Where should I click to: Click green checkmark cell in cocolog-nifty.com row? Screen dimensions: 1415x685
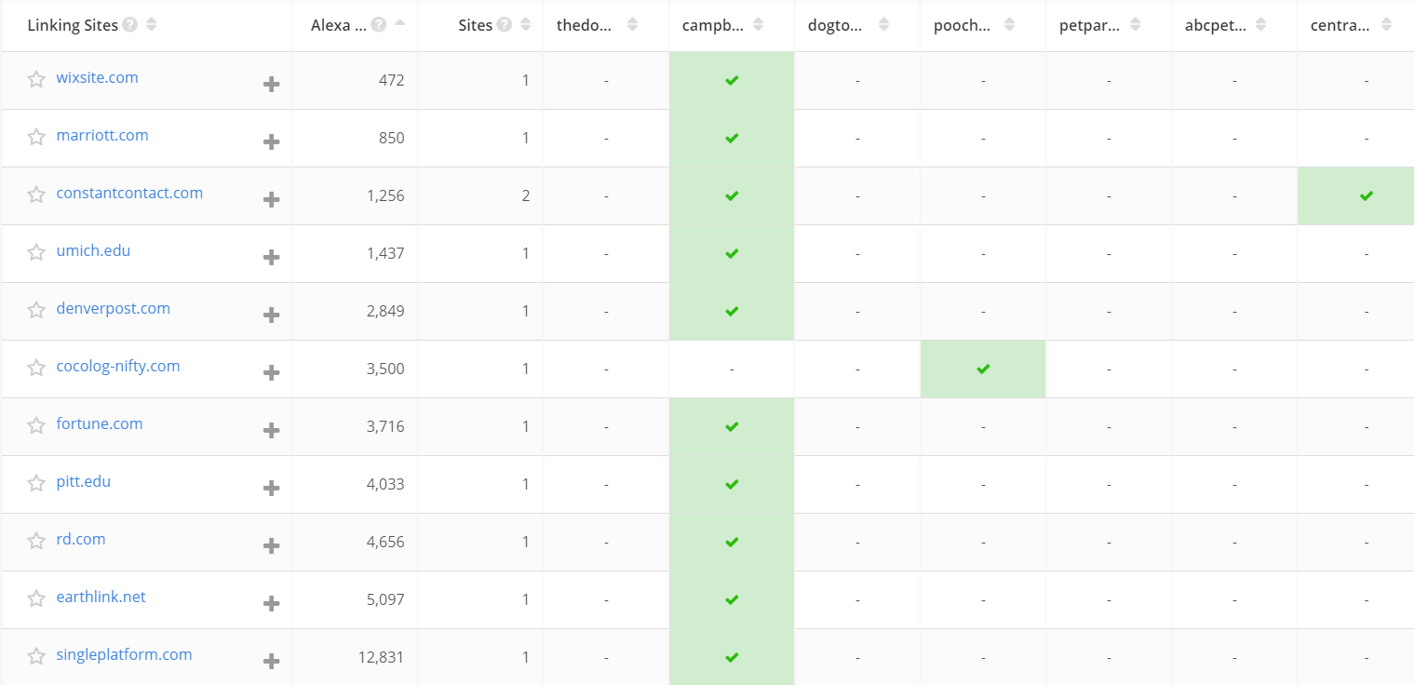983,369
